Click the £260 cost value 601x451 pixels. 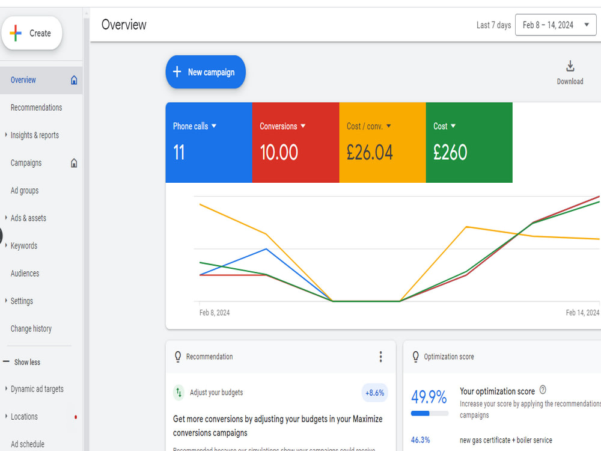tap(450, 152)
